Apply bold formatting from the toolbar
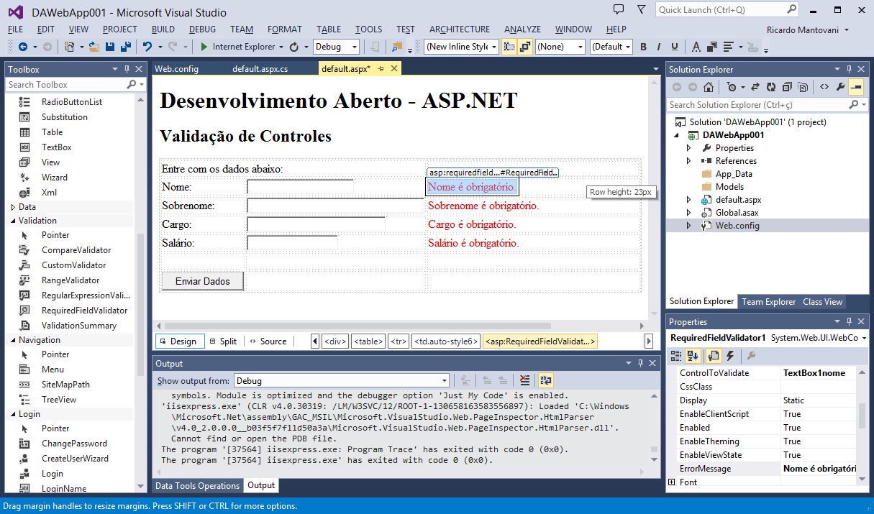The width and height of the screenshot is (874, 514). [643, 47]
